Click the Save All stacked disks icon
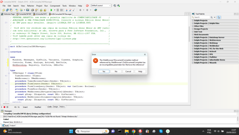 (33, 10)
